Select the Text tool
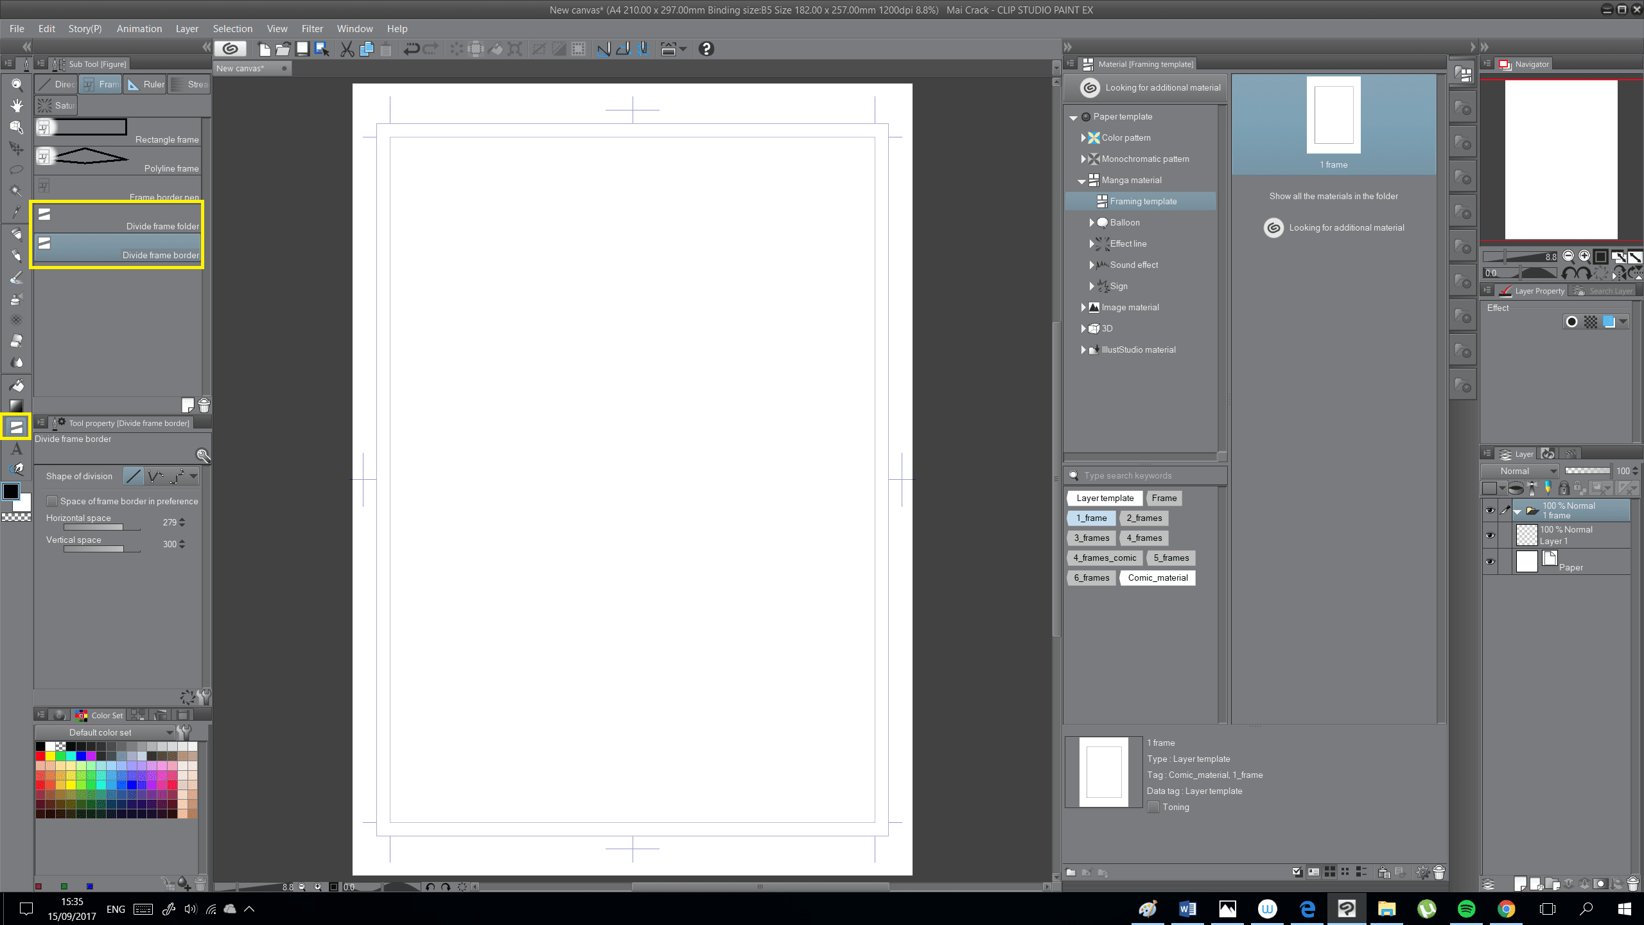Image resolution: width=1644 pixels, height=925 pixels. click(17, 449)
